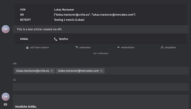The width and height of the screenshot is (191, 109).
Task: Click the 'Telefon' channel text
Action: point(63,39)
